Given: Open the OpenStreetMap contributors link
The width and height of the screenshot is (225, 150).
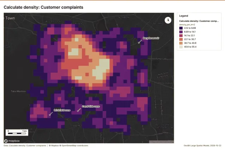Looking at the screenshot, I should pos(74,145).
